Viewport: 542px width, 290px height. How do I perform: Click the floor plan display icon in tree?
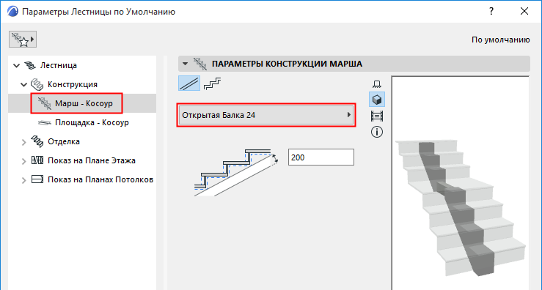(37, 160)
